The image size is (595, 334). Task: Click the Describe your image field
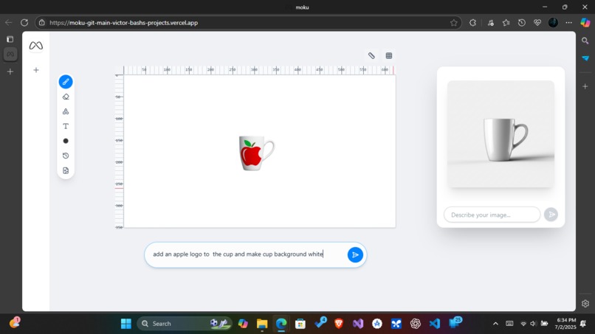click(492, 215)
